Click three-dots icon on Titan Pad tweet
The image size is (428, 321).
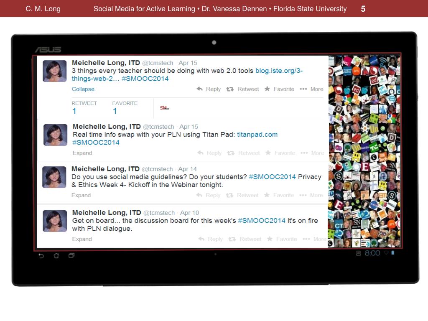pyautogui.click(x=304, y=153)
